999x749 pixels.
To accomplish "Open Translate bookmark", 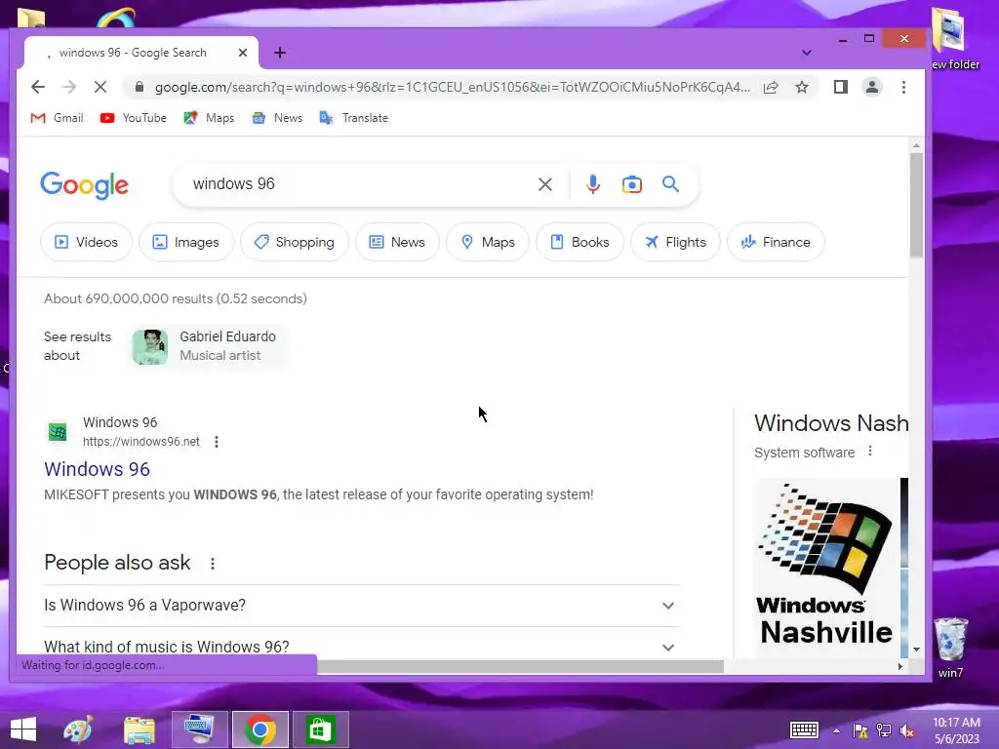I will point(353,118).
